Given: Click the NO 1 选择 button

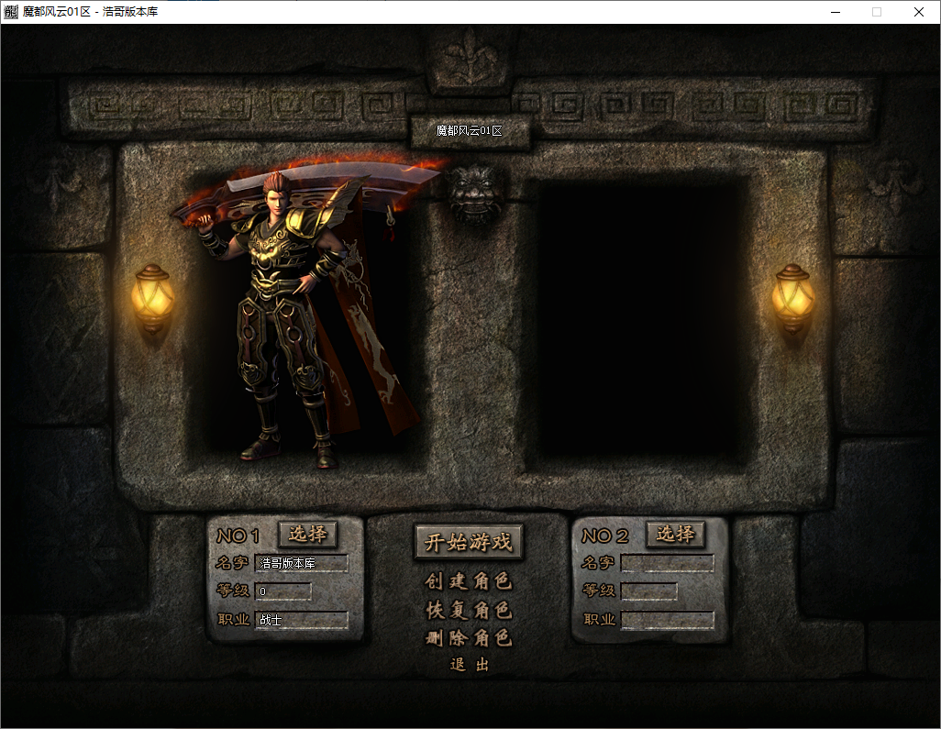Looking at the screenshot, I should [308, 534].
